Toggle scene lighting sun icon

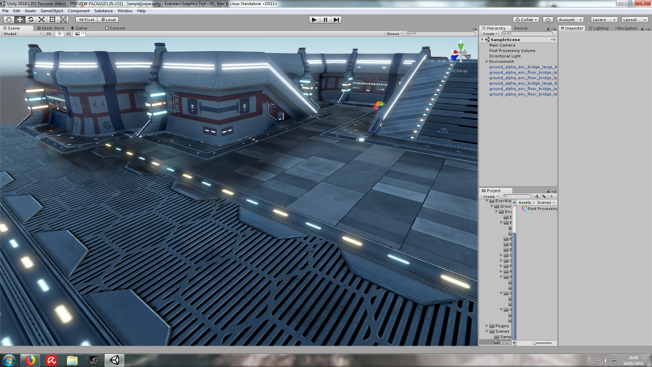[60, 34]
